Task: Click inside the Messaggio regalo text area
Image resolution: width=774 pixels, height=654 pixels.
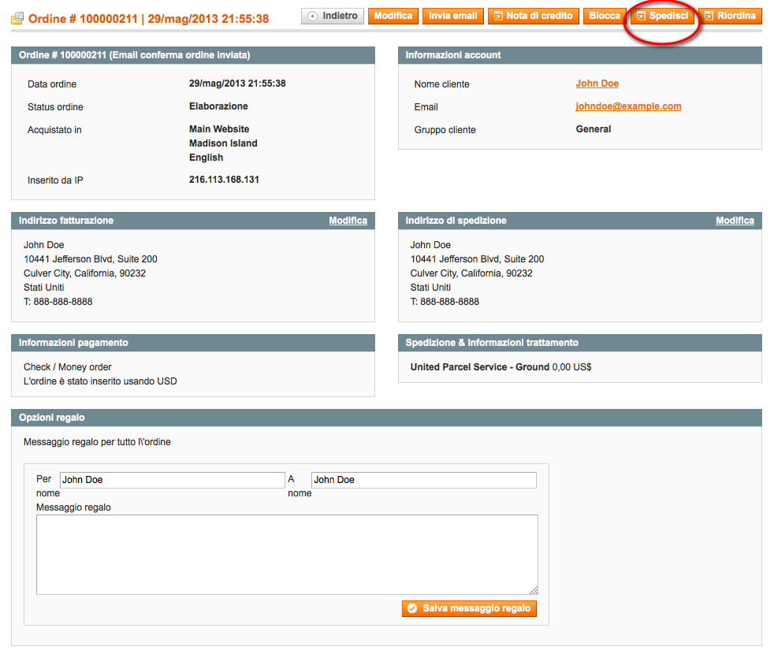Action: (287, 554)
